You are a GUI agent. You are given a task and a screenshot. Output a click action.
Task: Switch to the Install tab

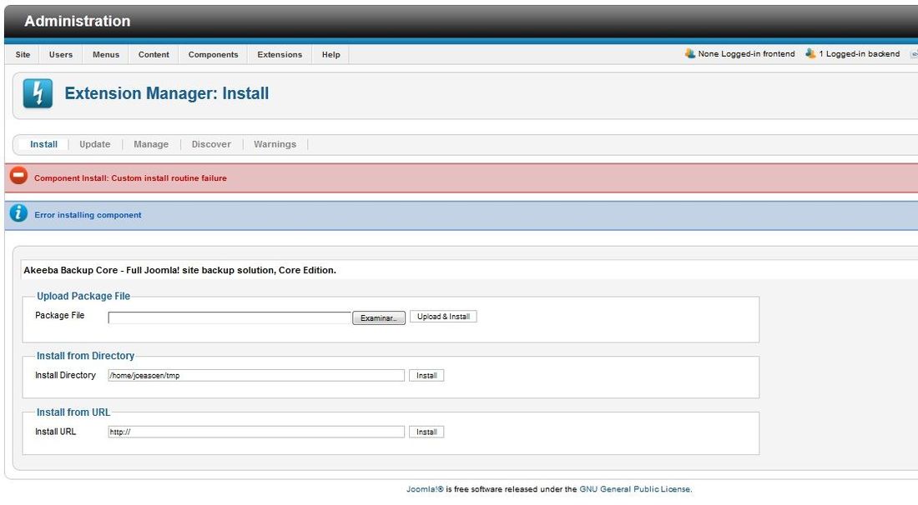[44, 144]
